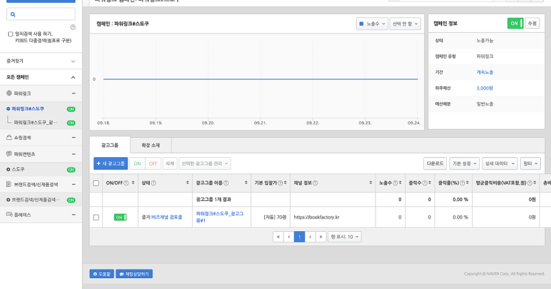The width and height of the screenshot is (551, 289).
Task: Go to the last page with double-arrow icon
Action: [321, 237]
